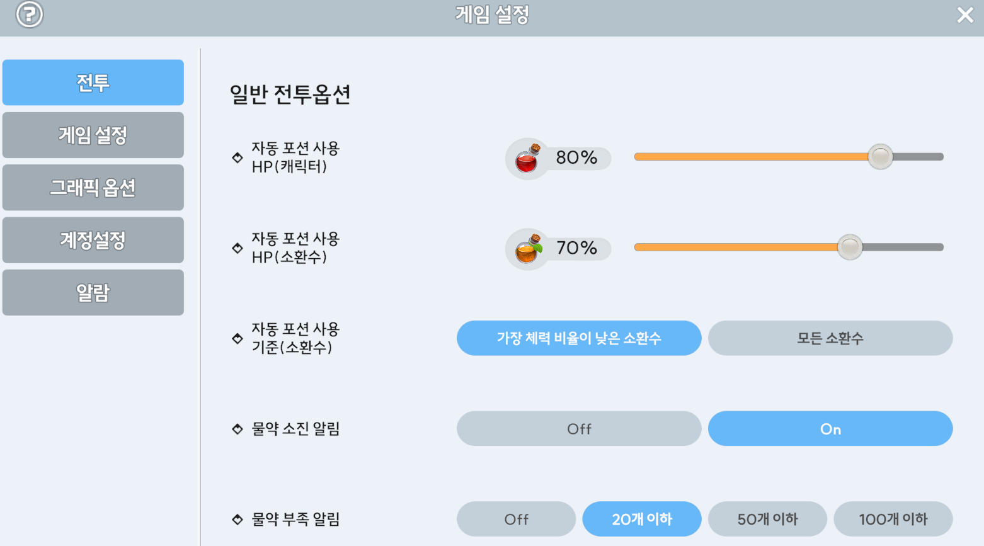Open the 알람 tab
The height and width of the screenshot is (546, 984).
point(93,292)
